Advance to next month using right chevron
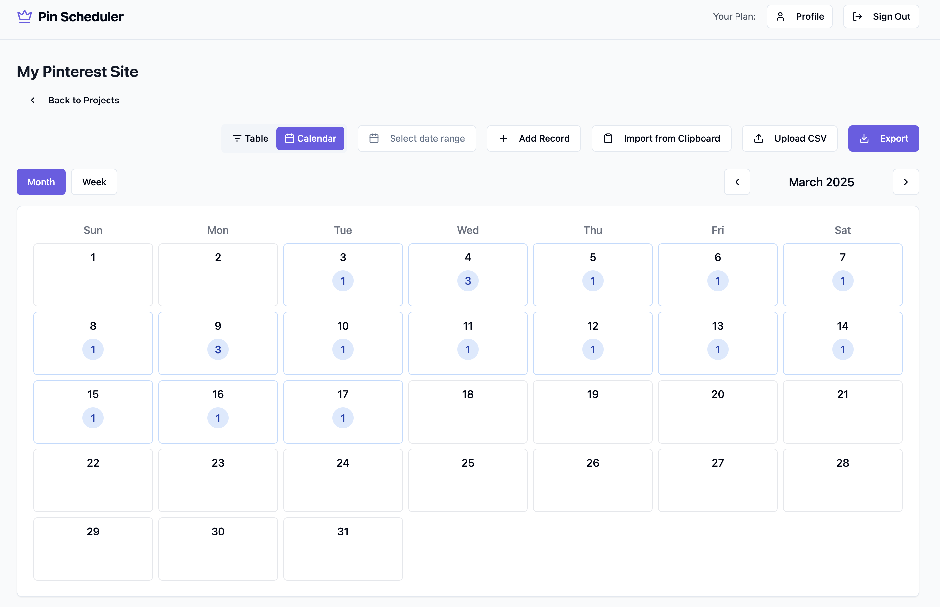 point(905,182)
